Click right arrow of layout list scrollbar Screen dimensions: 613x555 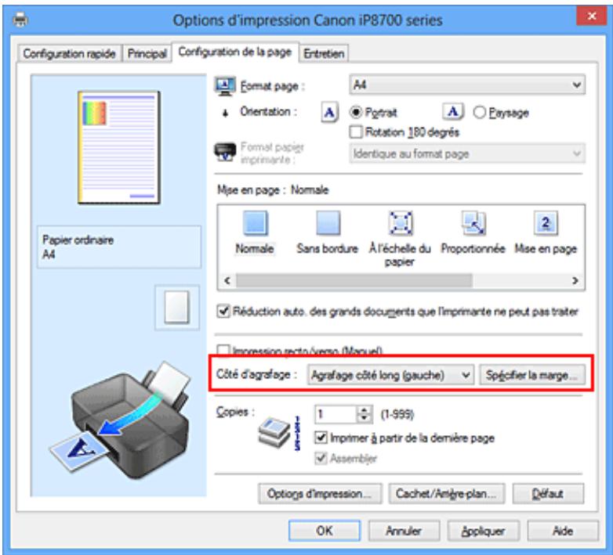click(x=575, y=280)
